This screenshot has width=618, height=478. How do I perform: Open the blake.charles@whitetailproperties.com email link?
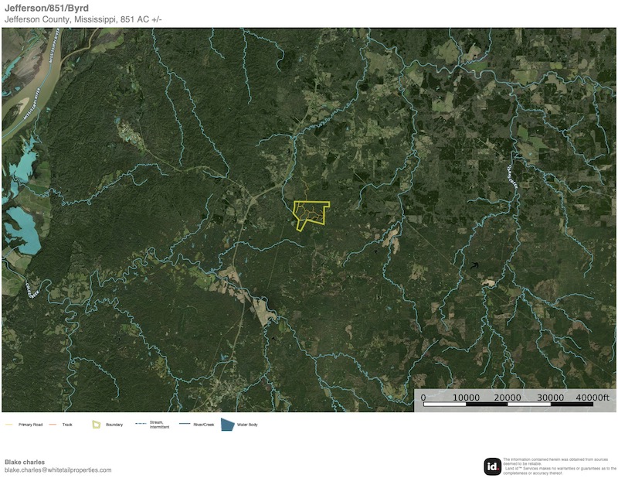(x=58, y=469)
